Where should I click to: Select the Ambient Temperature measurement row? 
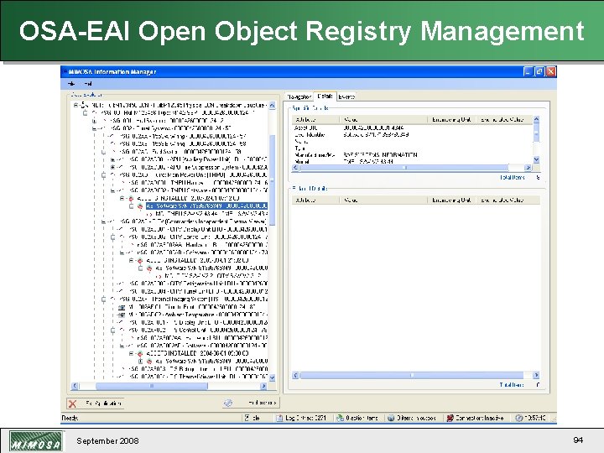click(197, 315)
